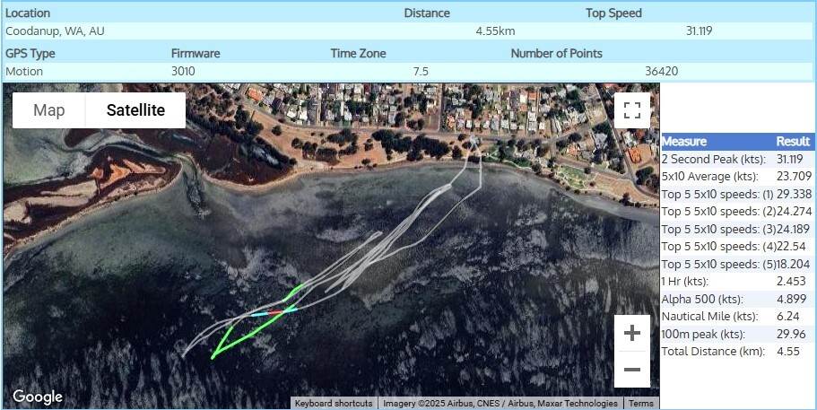Open Keyboard shortcuts
This screenshot has width=817, height=410.
tap(334, 403)
